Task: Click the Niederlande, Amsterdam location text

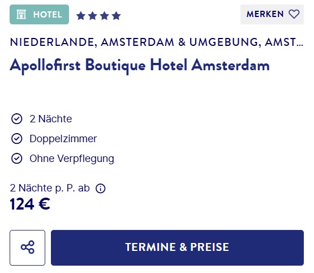Action: point(157,42)
